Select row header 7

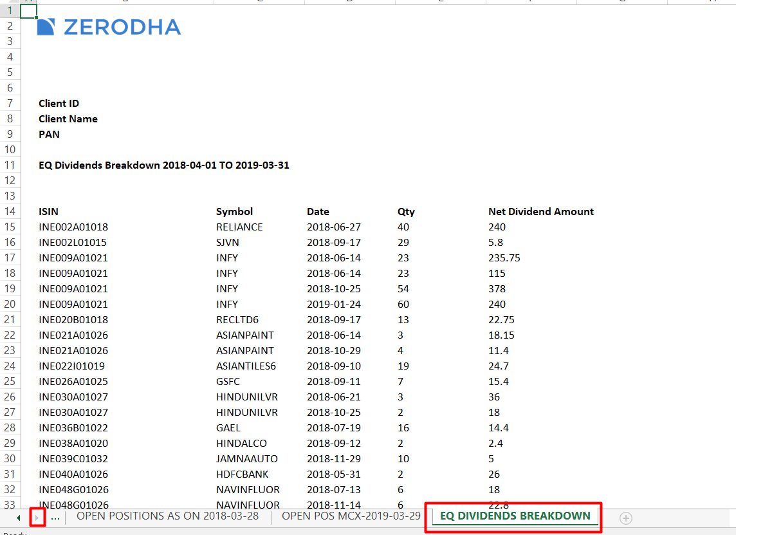[x=10, y=103]
